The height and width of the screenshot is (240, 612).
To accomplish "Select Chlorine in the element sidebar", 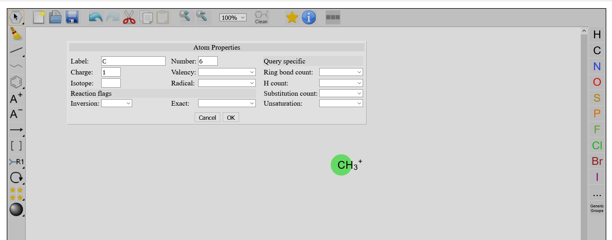I will (597, 145).
